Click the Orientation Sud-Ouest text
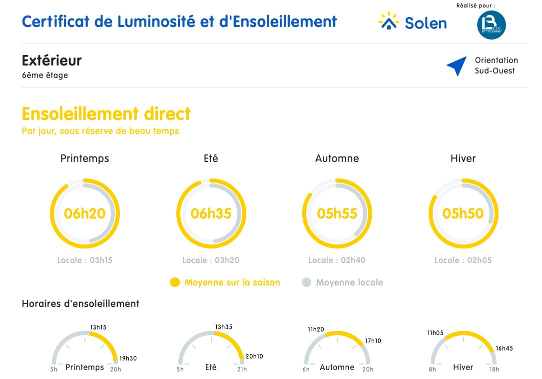 pyautogui.click(x=496, y=65)
